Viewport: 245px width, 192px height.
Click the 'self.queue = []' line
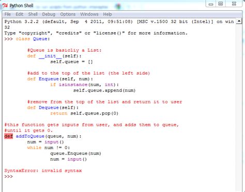[x=71, y=62]
